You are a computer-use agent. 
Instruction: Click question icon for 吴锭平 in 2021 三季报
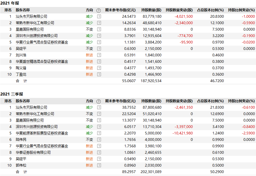(x=99, y=159)
